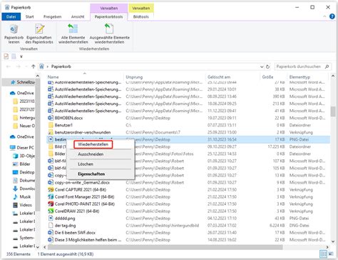Open the help question mark icon
The image size is (338, 260).
pos(332,16)
